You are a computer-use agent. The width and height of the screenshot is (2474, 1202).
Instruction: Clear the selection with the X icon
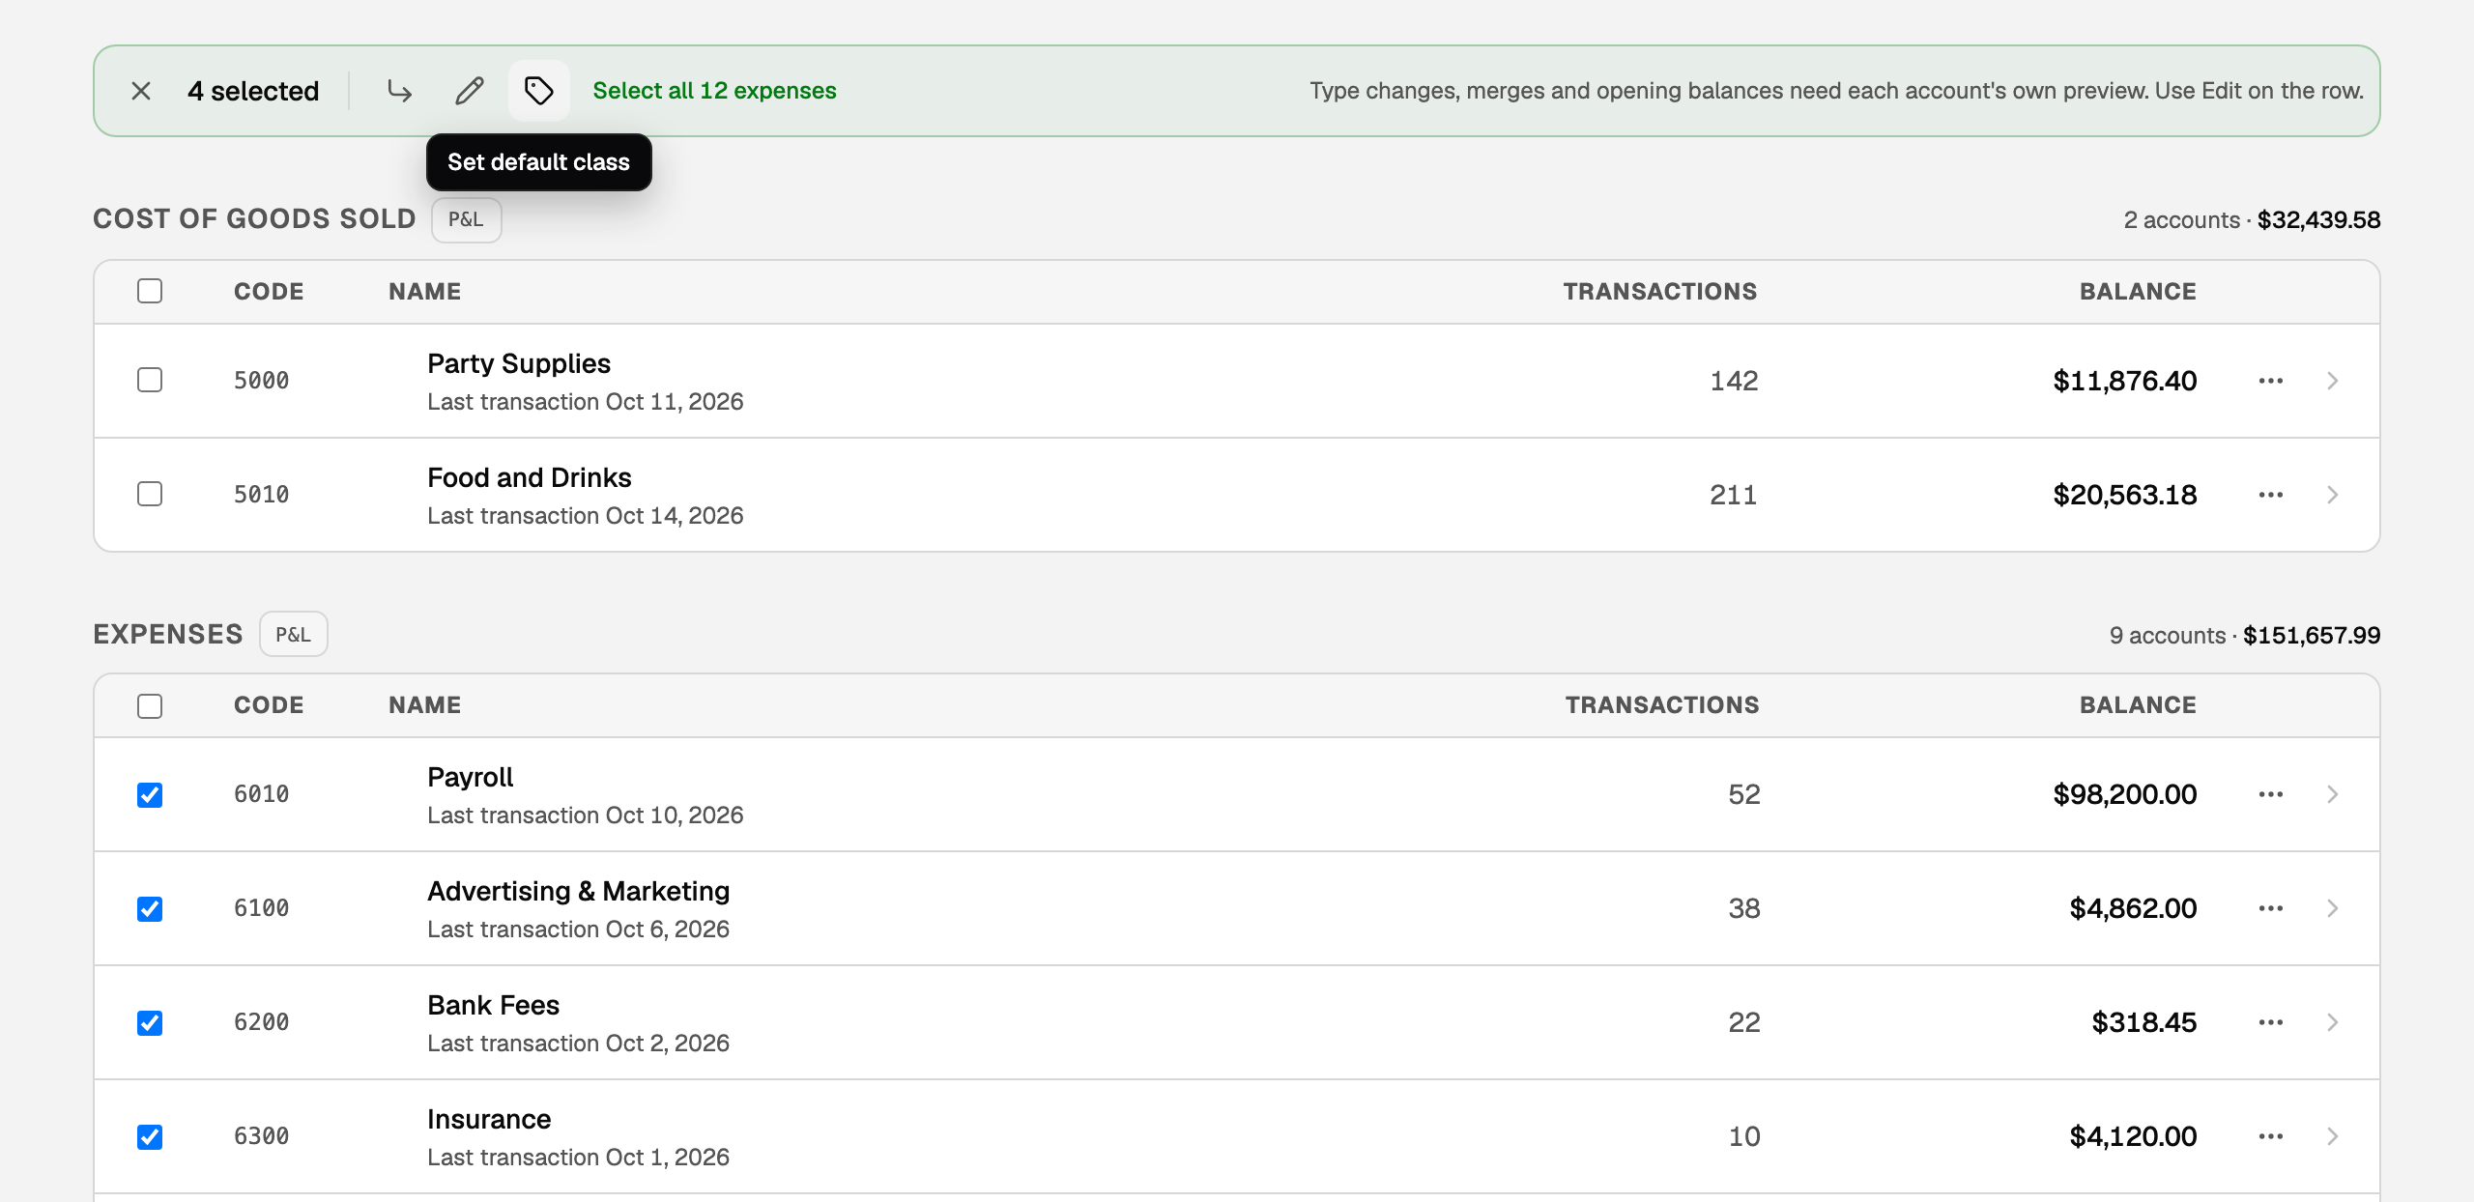141,91
